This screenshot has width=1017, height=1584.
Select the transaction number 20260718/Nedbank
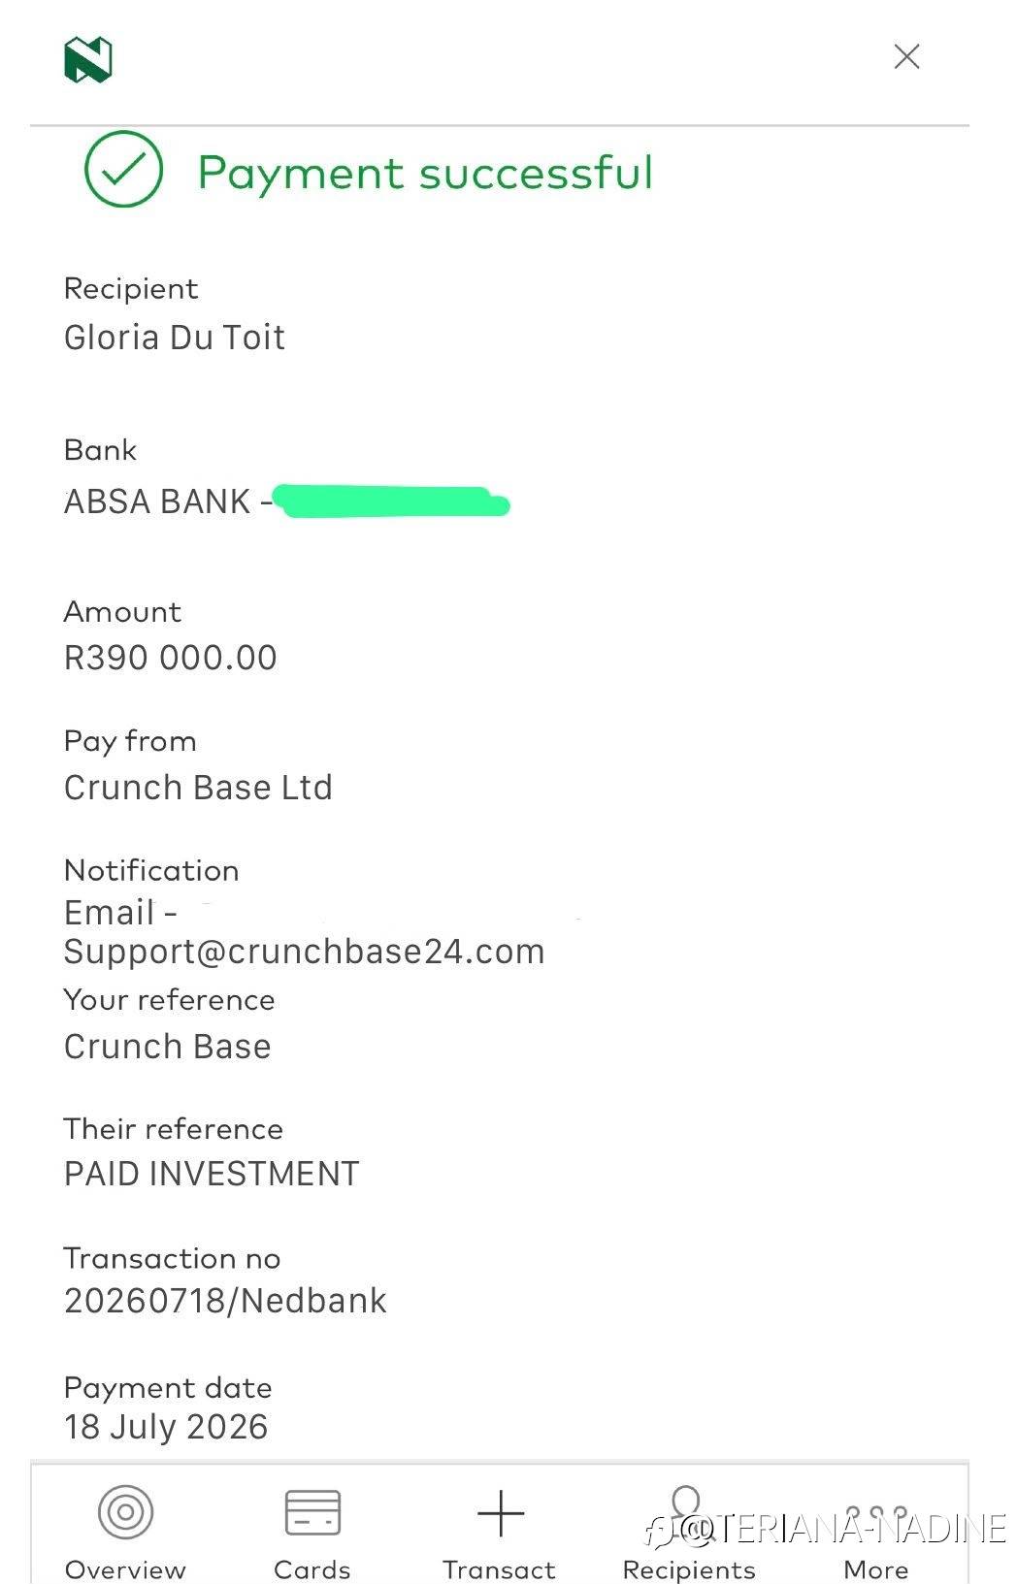225,1300
